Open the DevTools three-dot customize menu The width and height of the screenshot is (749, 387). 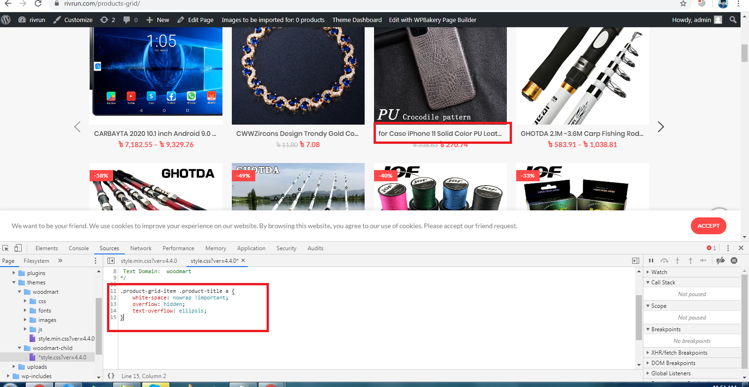(728, 248)
